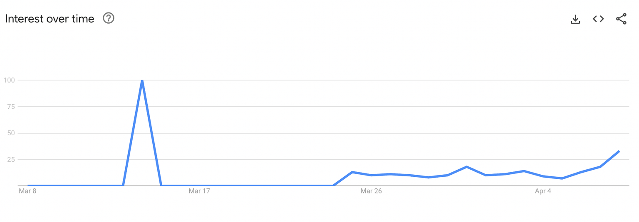Screen dimensions: 639x222
Task: Click the line's leftmost starting point
Action: (x=28, y=185)
